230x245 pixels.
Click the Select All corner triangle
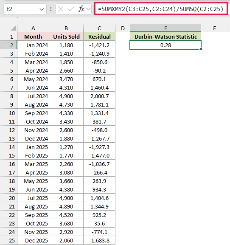[13, 28]
